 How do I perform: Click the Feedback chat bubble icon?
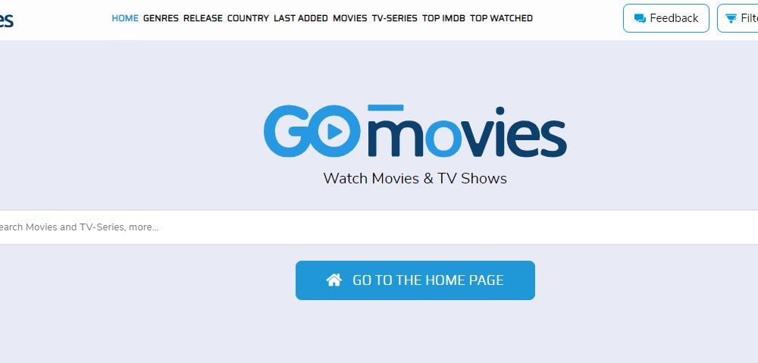(640, 18)
